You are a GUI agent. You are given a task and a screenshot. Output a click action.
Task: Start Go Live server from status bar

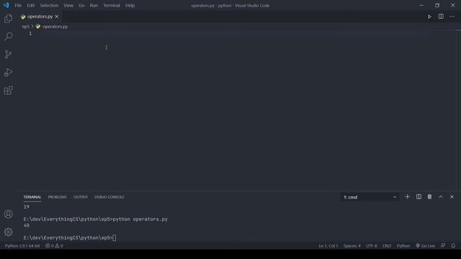[x=425, y=246]
